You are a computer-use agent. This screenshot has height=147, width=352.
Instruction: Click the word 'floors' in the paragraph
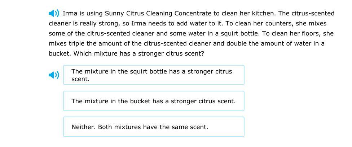[x=310, y=34]
